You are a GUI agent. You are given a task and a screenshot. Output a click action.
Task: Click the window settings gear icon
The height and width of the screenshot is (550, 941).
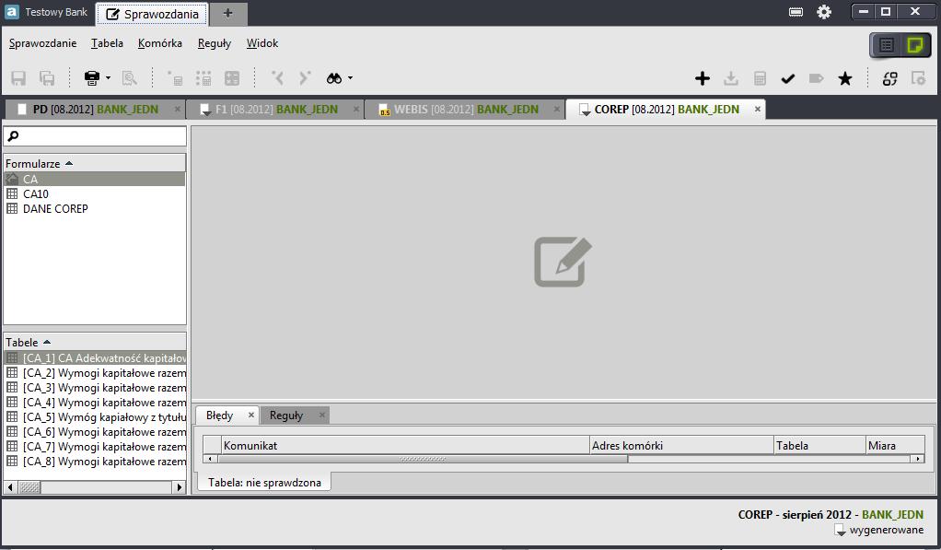point(918,78)
